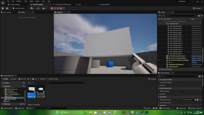This screenshot has width=204, height=115.
Task: Click the Outliner search field
Action: pyautogui.click(x=180, y=16)
